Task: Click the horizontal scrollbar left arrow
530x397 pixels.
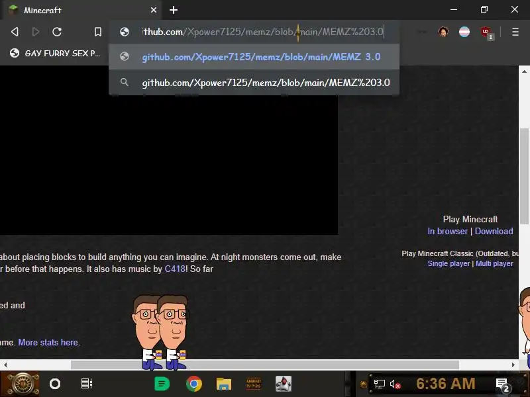Action: pos(5,365)
